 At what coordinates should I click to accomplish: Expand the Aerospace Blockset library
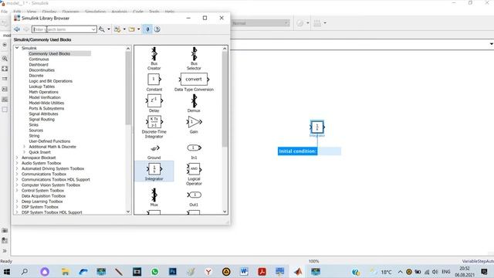pyautogui.click(x=17, y=158)
